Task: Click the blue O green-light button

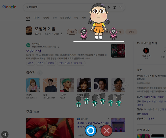Action: pos(91,131)
